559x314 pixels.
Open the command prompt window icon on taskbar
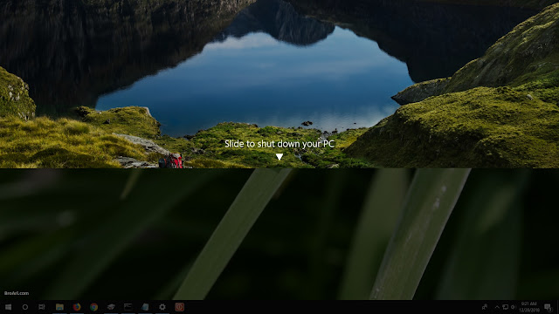click(x=128, y=307)
